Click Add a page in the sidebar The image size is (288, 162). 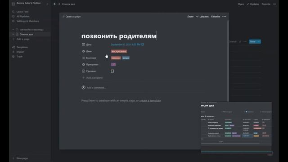coord(23,39)
